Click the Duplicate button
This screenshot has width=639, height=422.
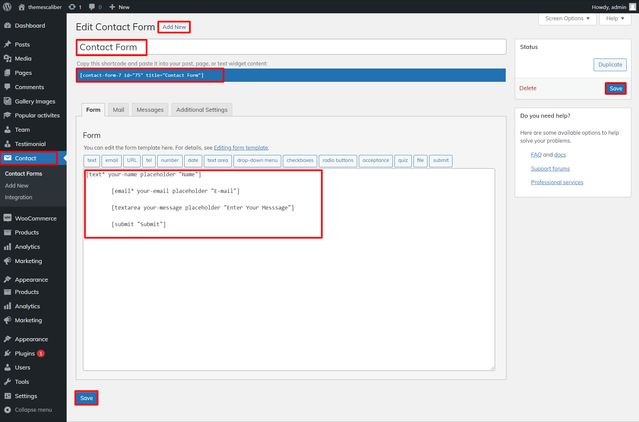[x=610, y=65]
